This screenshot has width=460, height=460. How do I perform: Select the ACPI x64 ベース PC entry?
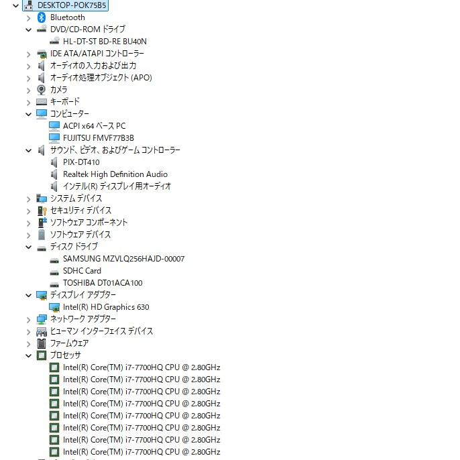click(x=94, y=126)
